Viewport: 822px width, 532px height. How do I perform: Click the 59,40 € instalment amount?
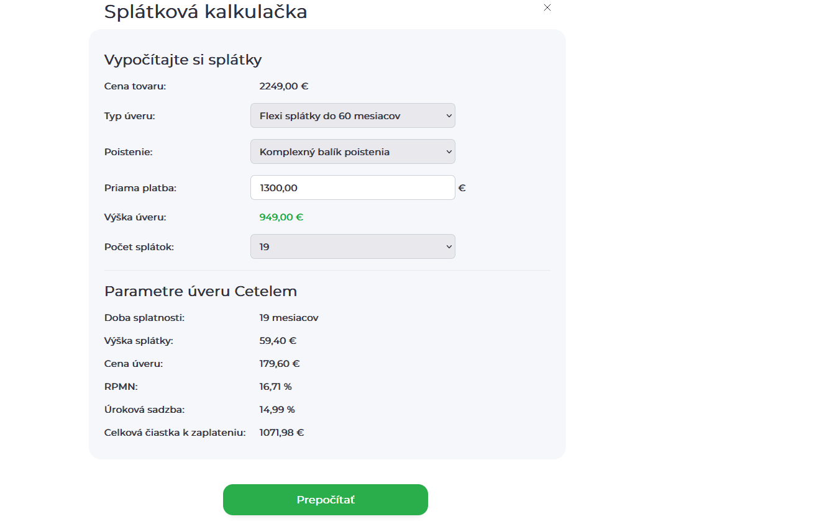[x=278, y=341]
